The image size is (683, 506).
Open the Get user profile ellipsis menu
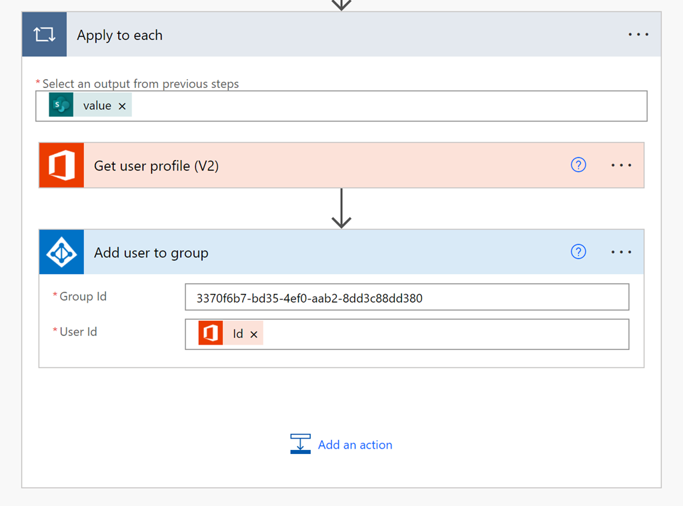[x=621, y=165]
